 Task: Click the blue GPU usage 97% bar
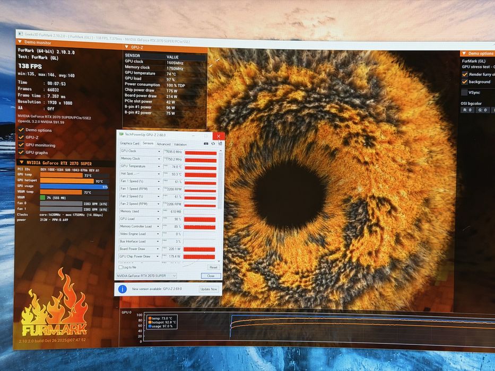pyautogui.click(x=74, y=187)
